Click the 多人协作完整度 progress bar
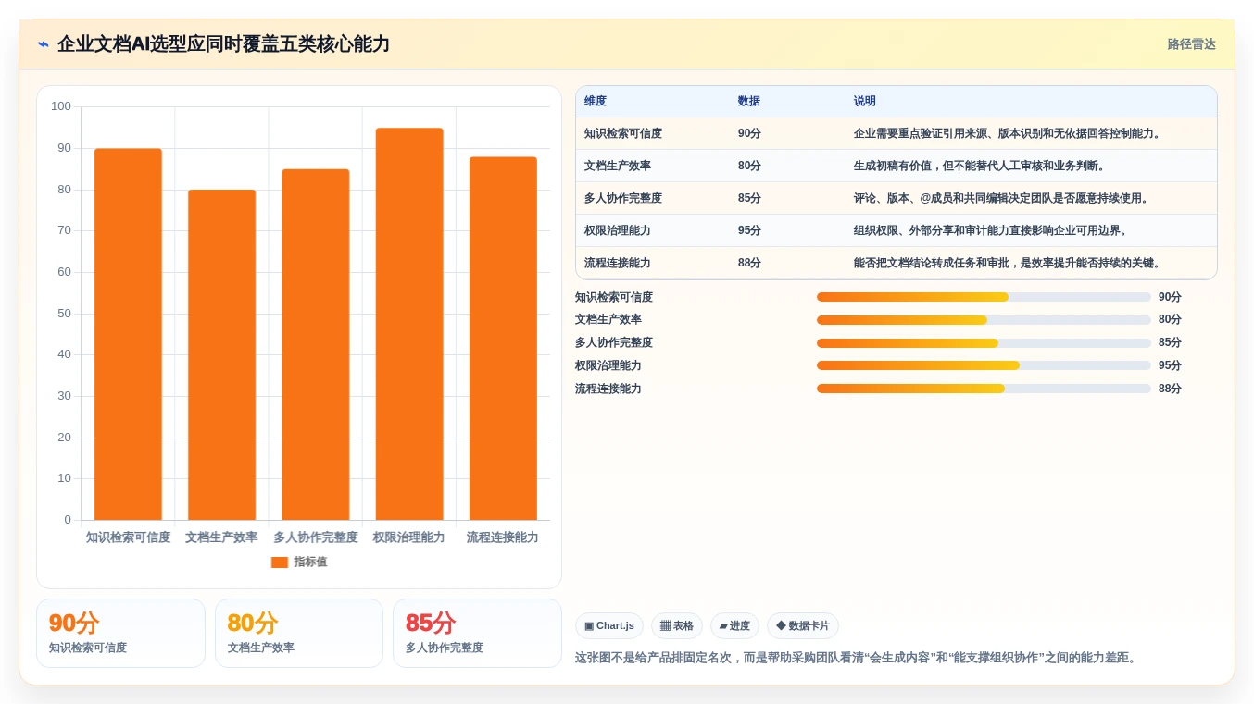This screenshot has width=1254, height=704. [x=984, y=343]
